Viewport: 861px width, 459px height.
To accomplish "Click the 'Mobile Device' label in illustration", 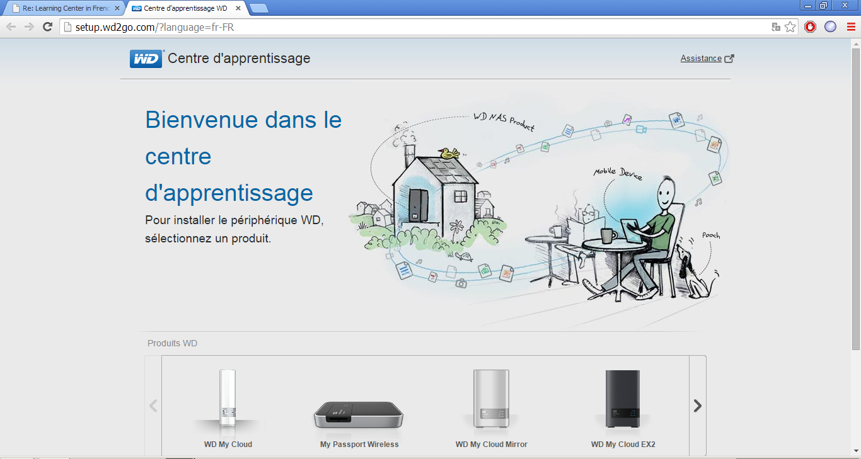I will tap(618, 173).
